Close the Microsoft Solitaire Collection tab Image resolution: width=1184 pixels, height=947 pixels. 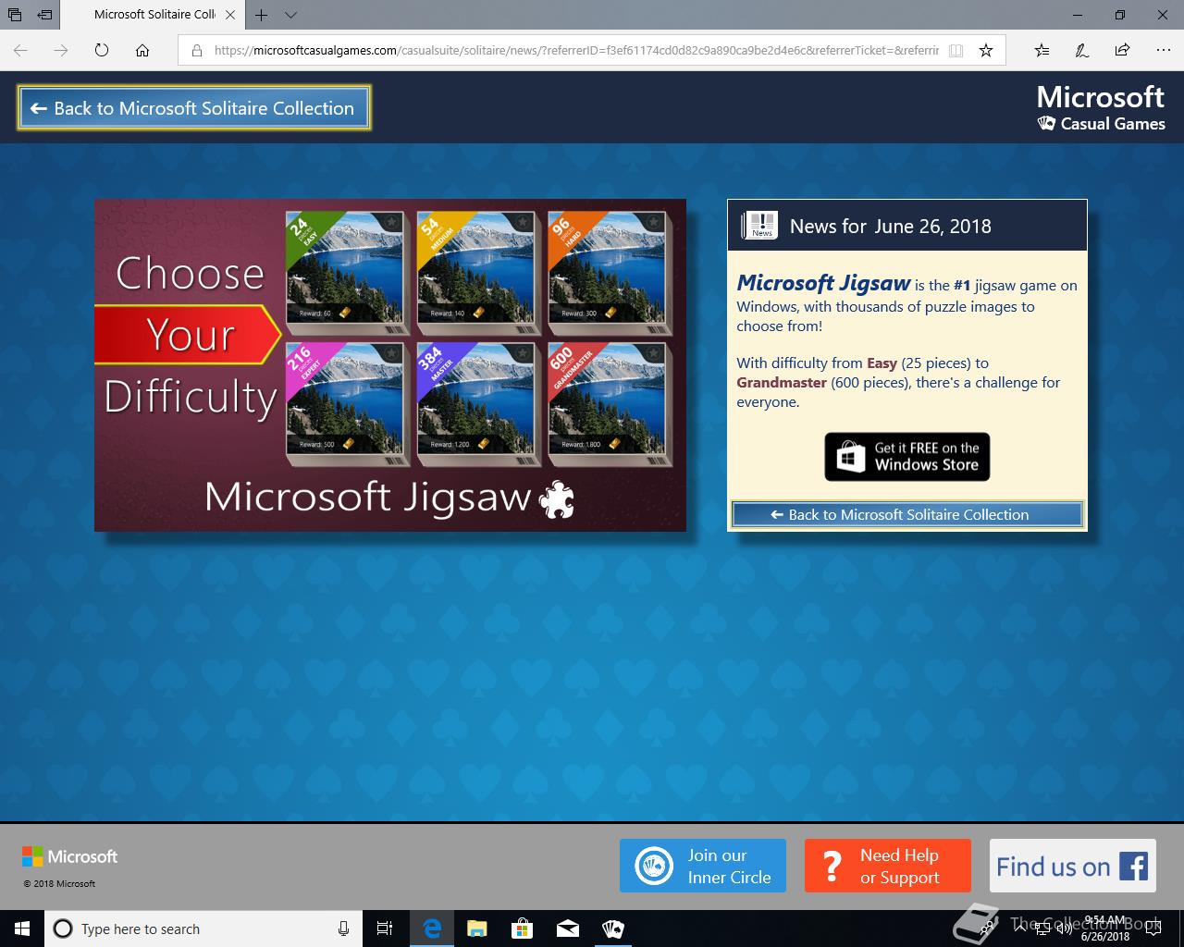(230, 15)
